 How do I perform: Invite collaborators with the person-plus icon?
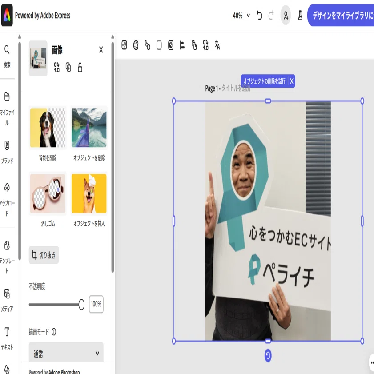pos(286,16)
